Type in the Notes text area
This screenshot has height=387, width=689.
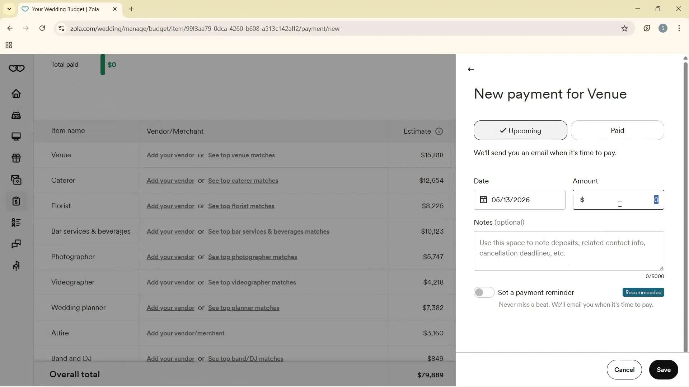tap(568, 251)
